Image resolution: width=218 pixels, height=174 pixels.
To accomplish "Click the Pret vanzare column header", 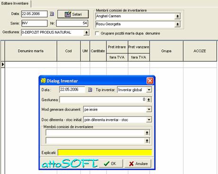I will point(139,47).
